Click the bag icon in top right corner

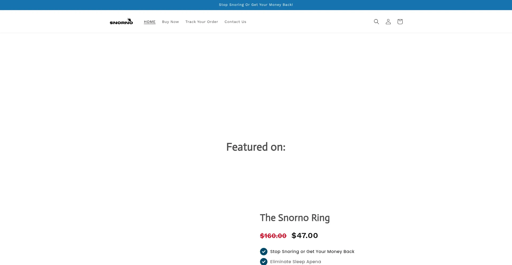[x=400, y=22]
